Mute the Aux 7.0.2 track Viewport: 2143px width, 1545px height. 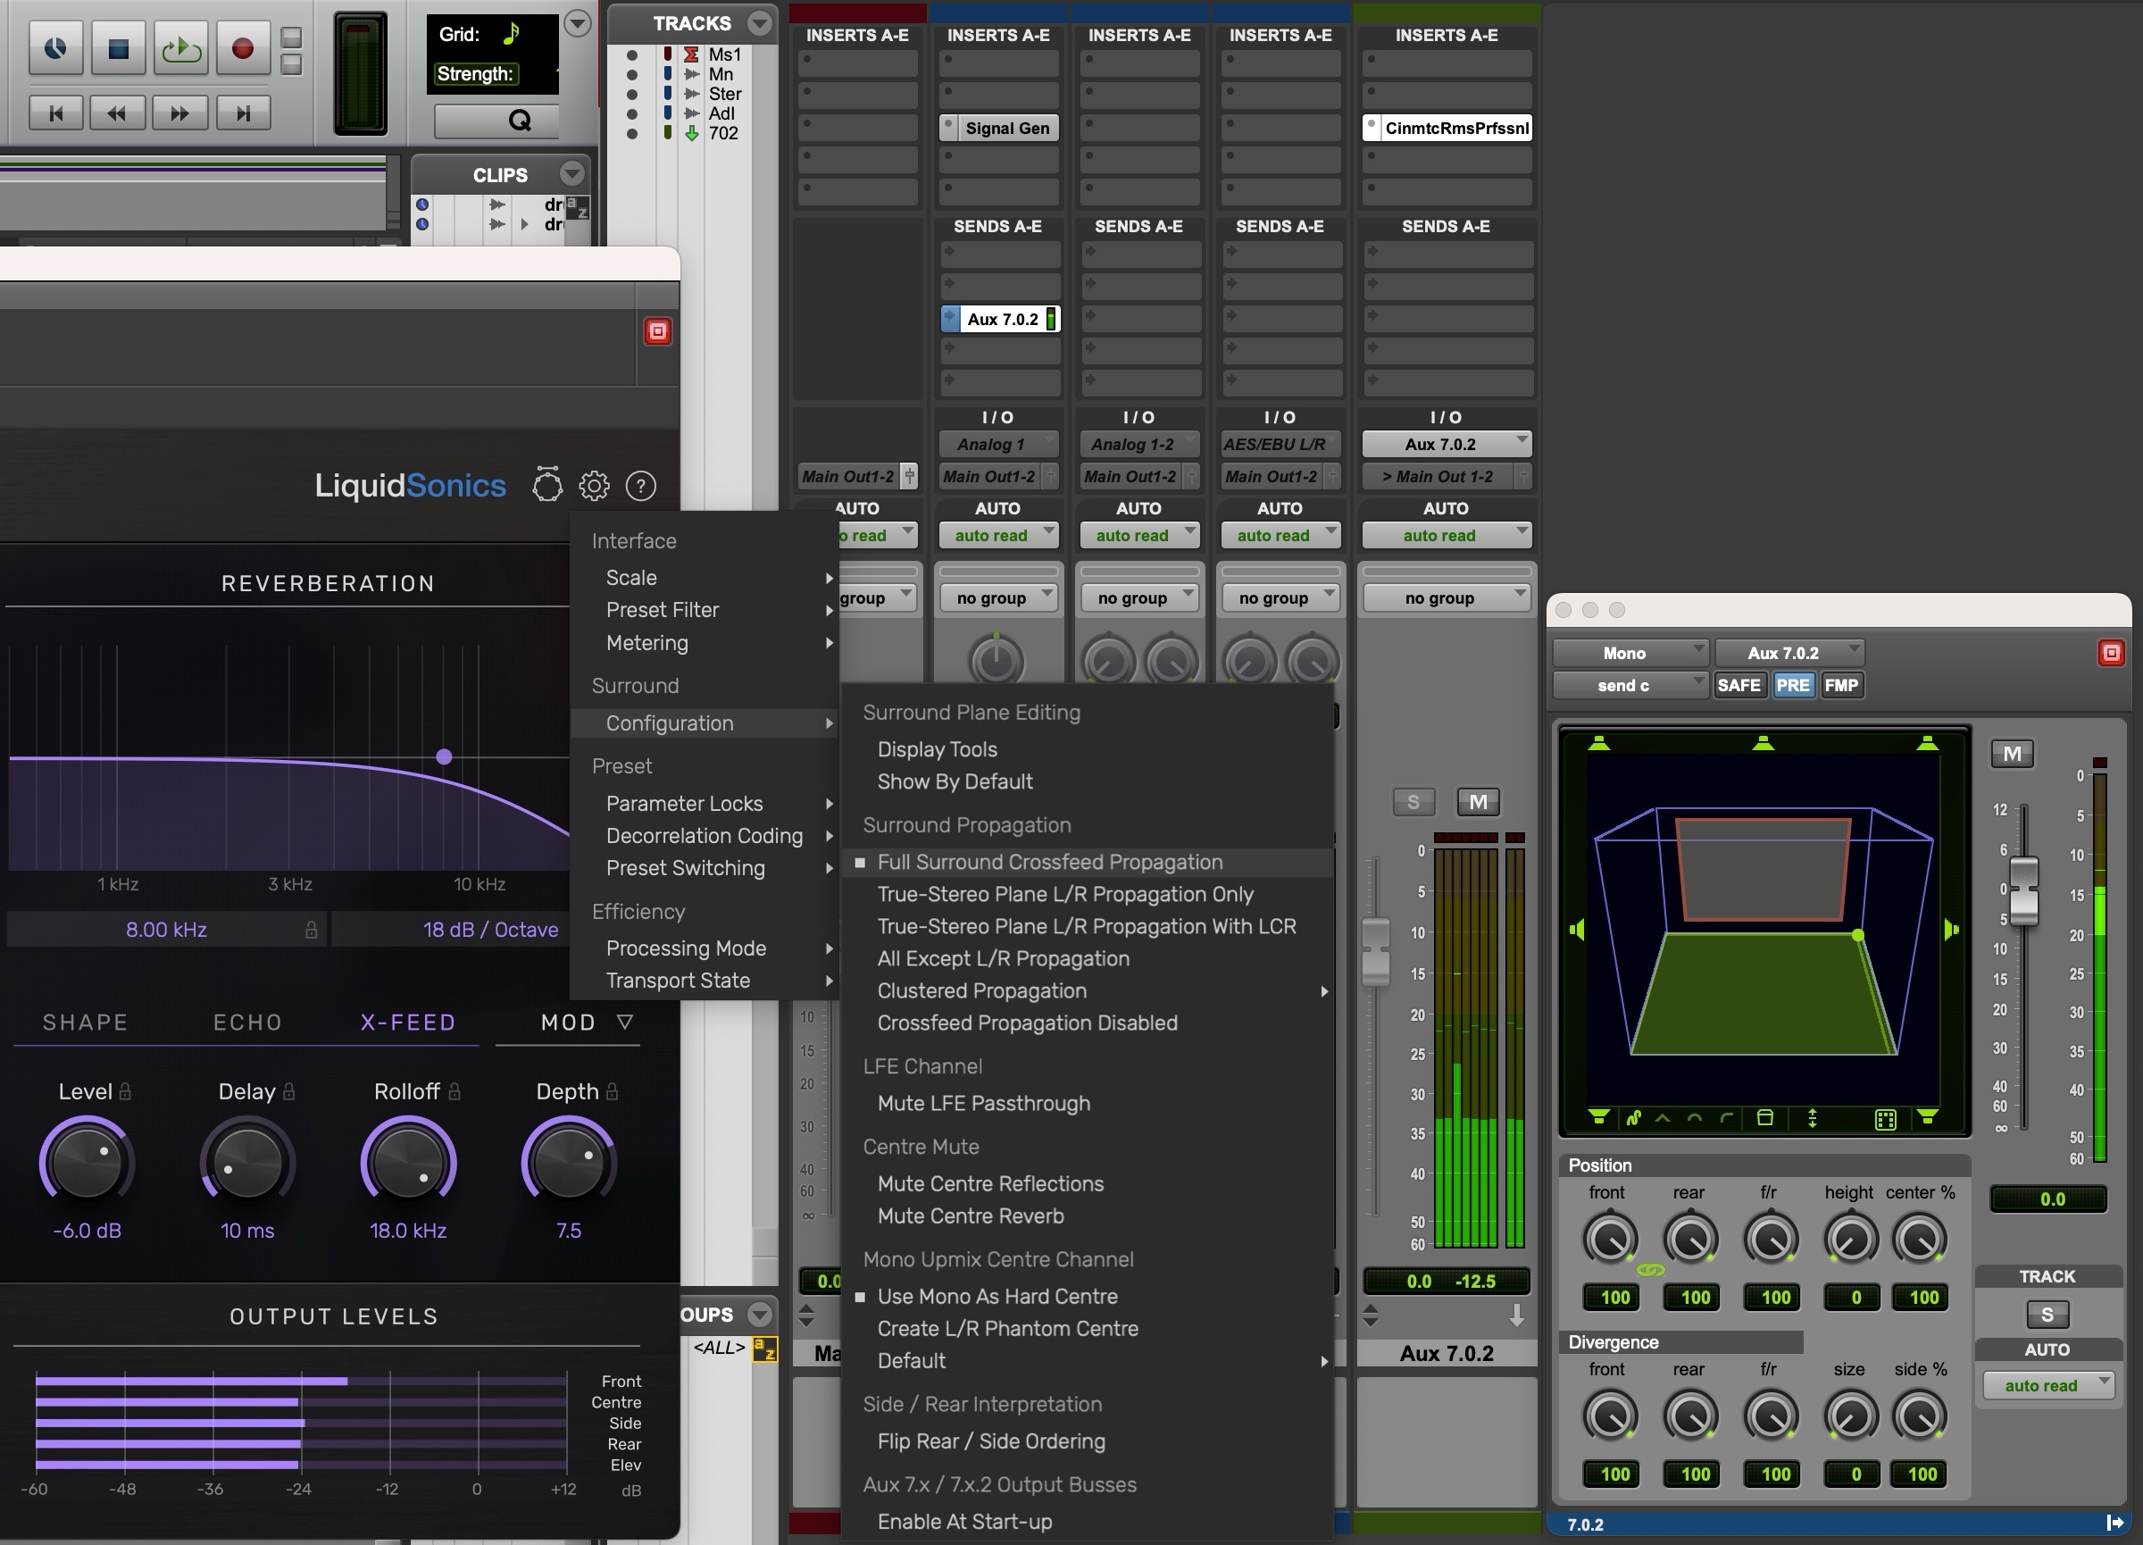coord(1478,802)
